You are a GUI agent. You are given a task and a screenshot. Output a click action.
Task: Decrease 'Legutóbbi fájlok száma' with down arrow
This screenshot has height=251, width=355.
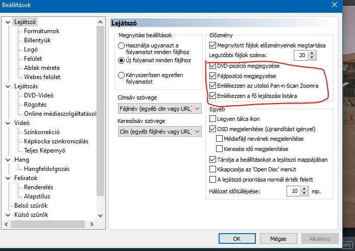[x=312, y=58]
